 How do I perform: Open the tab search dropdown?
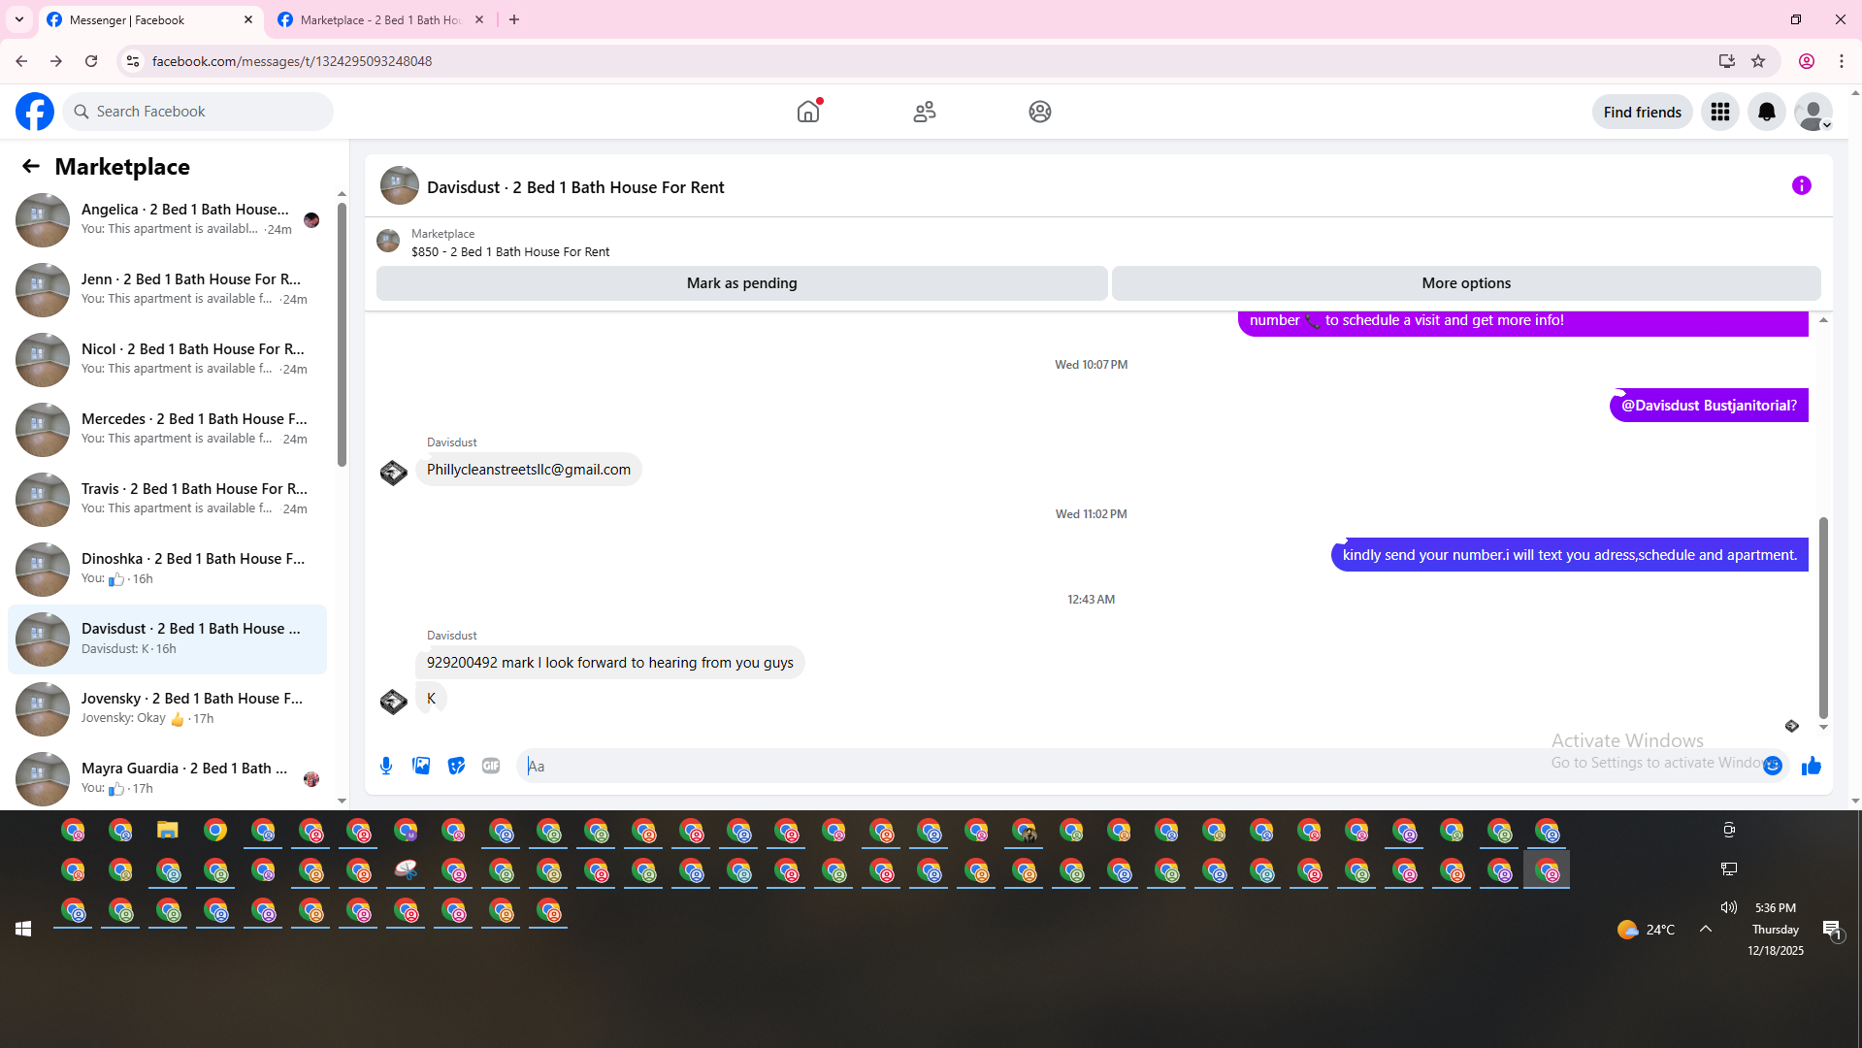click(x=19, y=19)
